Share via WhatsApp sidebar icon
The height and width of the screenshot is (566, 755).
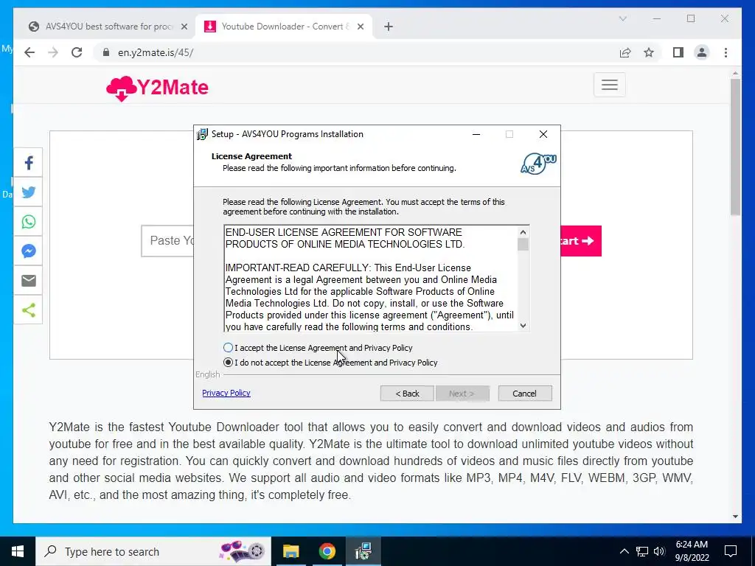coord(29,221)
